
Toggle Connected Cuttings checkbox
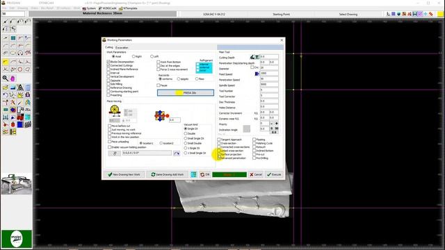point(108,65)
